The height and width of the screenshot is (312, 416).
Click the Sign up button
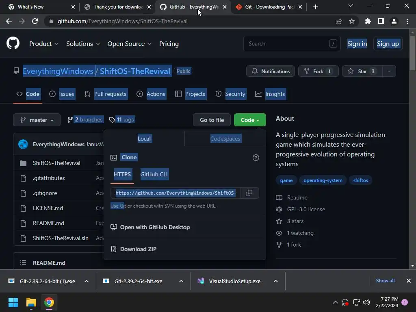[x=388, y=44]
